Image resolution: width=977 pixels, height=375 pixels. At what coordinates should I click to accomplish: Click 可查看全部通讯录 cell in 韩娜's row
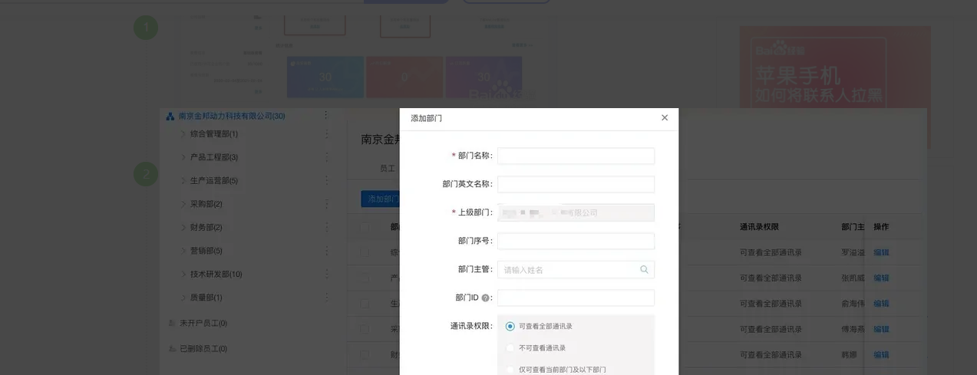(x=771, y=355)
